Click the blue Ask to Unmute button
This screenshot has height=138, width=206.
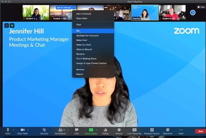(x=64, y=8)
